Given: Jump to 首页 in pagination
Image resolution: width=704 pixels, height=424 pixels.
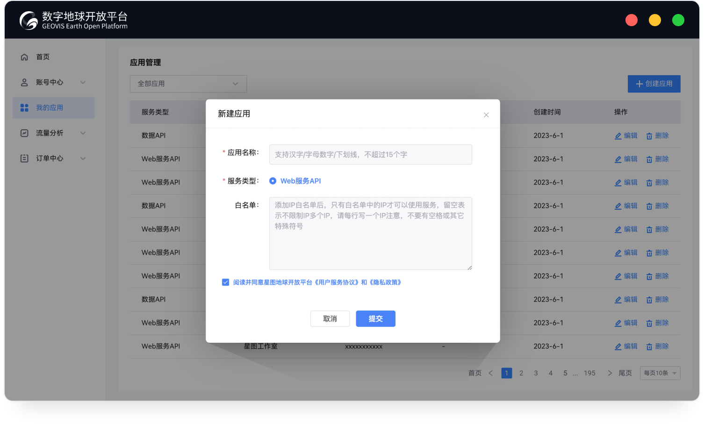Looking at the screenshot, I should pos(475,373).
